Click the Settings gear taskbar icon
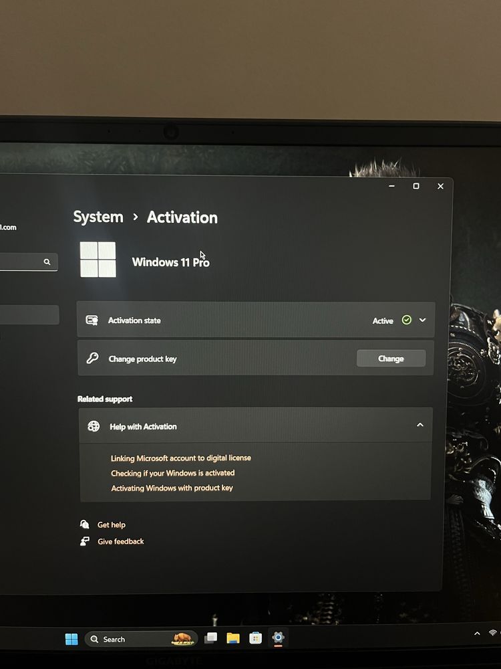This screenshot has height=669, width=501. [278, 638]
